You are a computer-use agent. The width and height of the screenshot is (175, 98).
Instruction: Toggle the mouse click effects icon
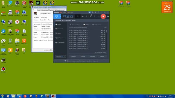click(91, 16)
